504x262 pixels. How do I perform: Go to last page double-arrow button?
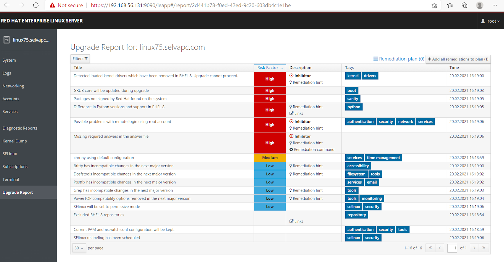(x=484, y=248)
